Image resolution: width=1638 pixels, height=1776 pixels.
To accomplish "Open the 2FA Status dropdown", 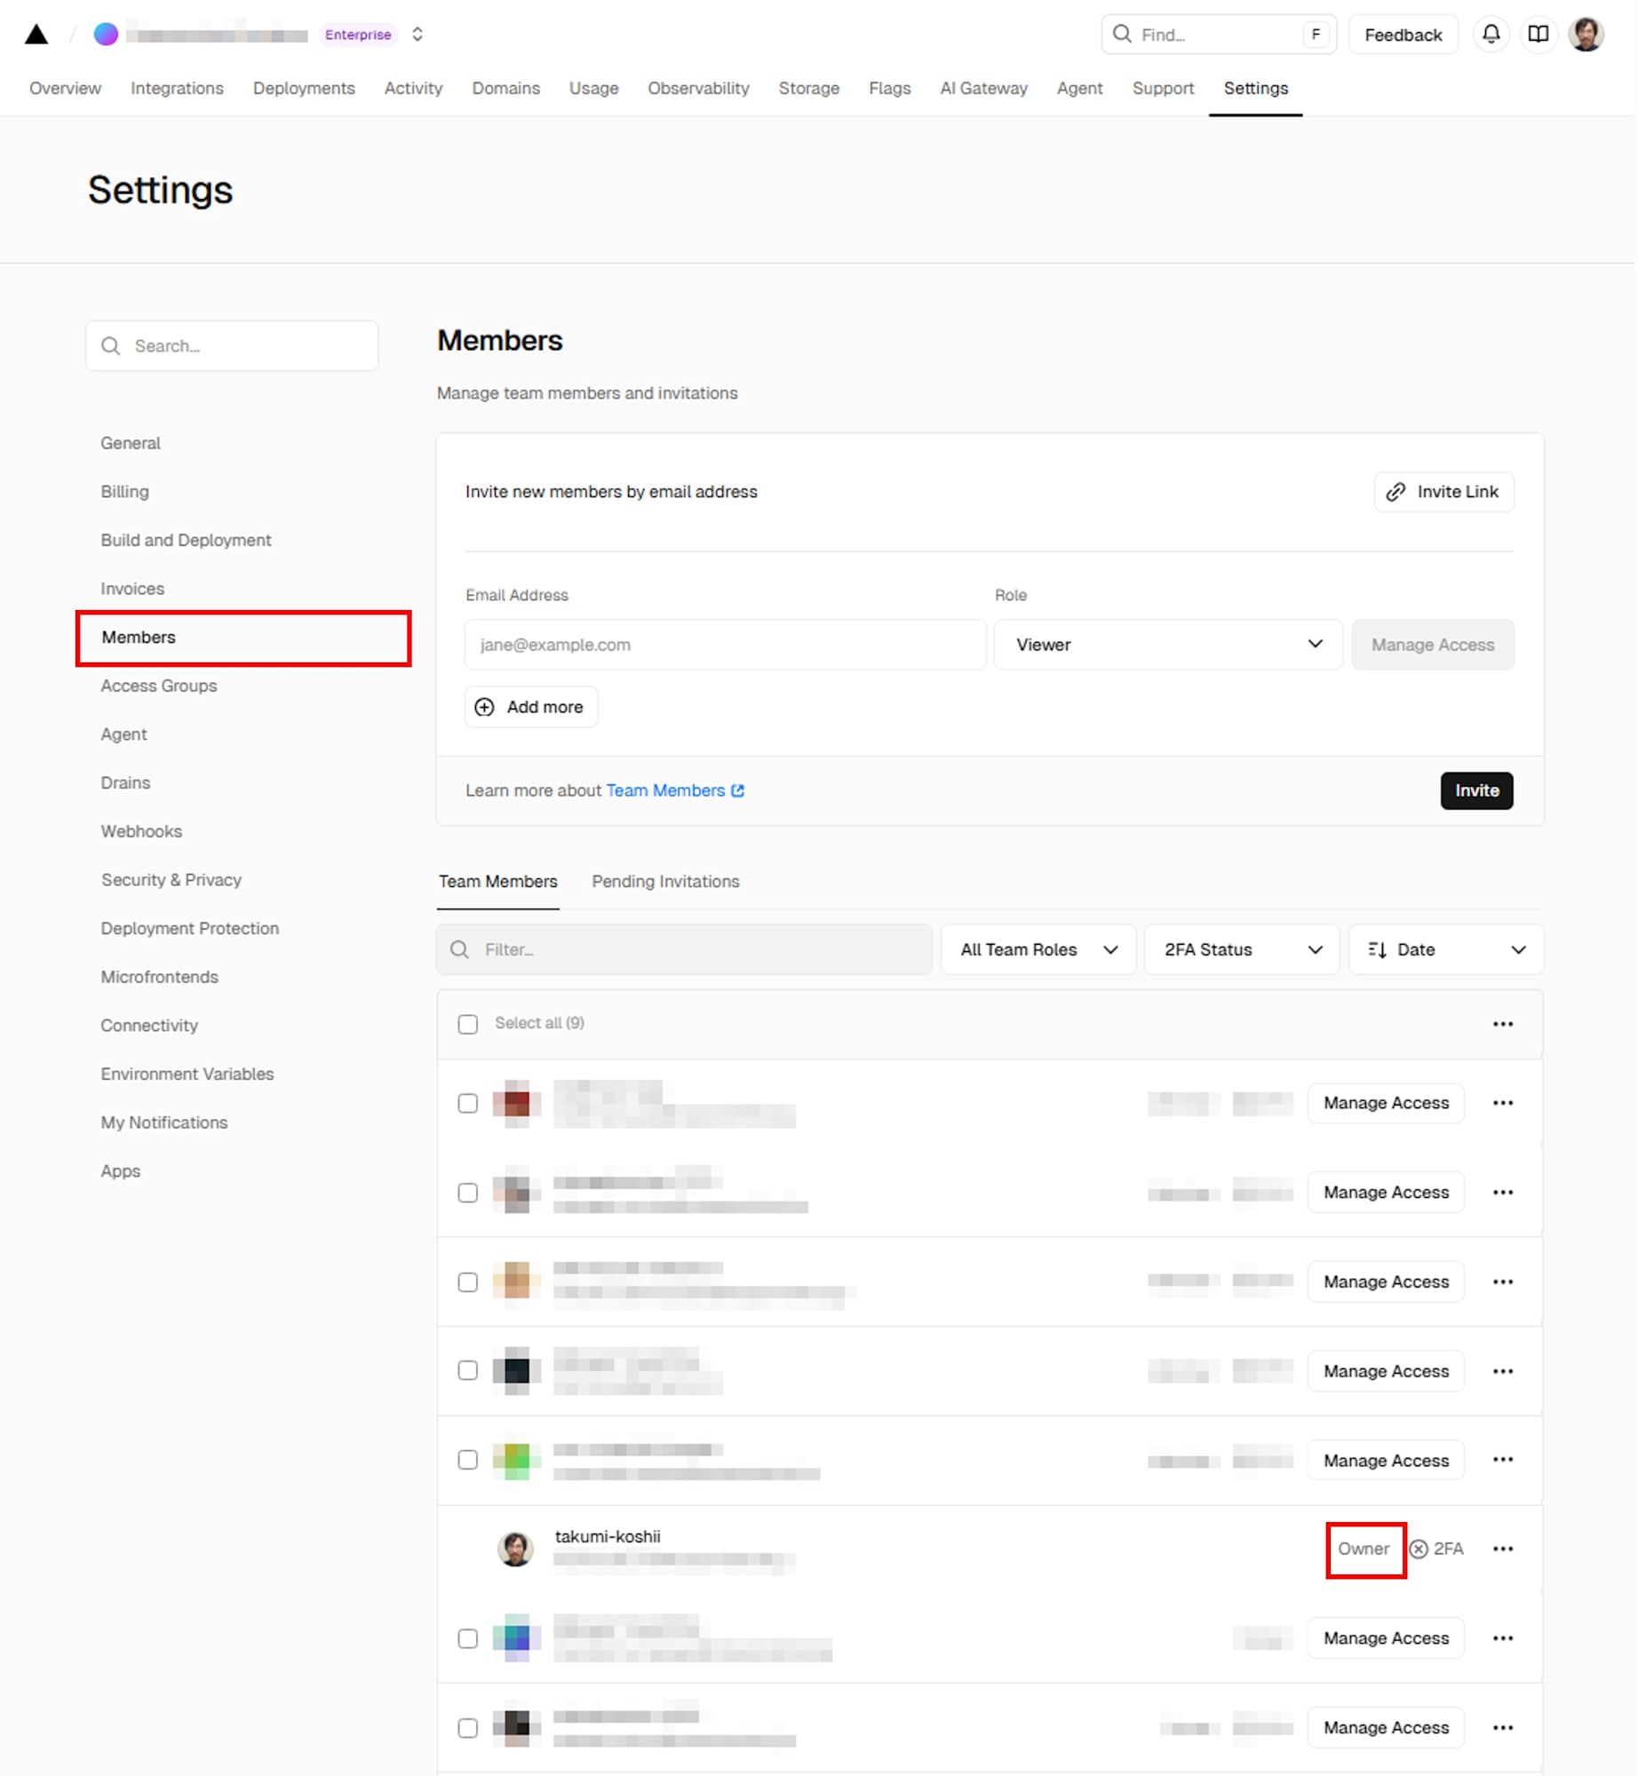I will [1242, 949].
